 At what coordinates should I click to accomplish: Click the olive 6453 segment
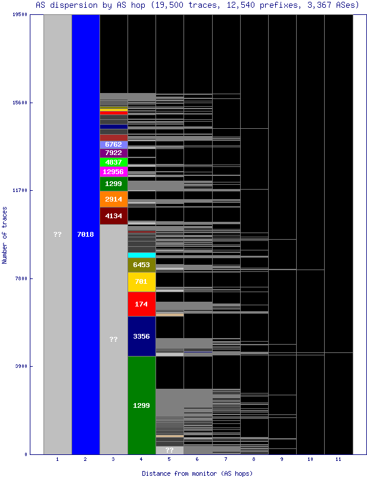[142, 265]
